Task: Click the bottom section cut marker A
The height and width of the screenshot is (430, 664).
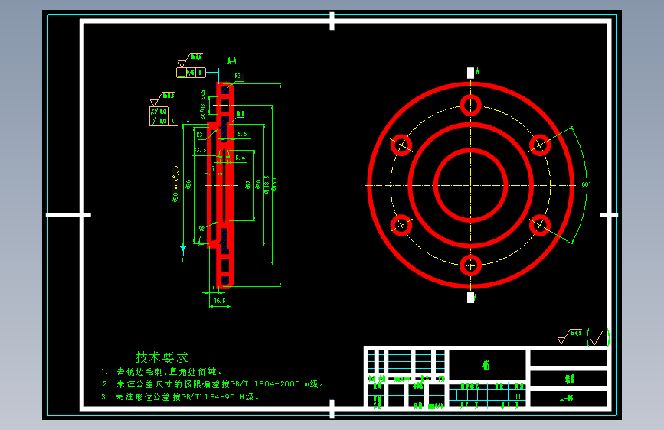Action: (472, 298)
